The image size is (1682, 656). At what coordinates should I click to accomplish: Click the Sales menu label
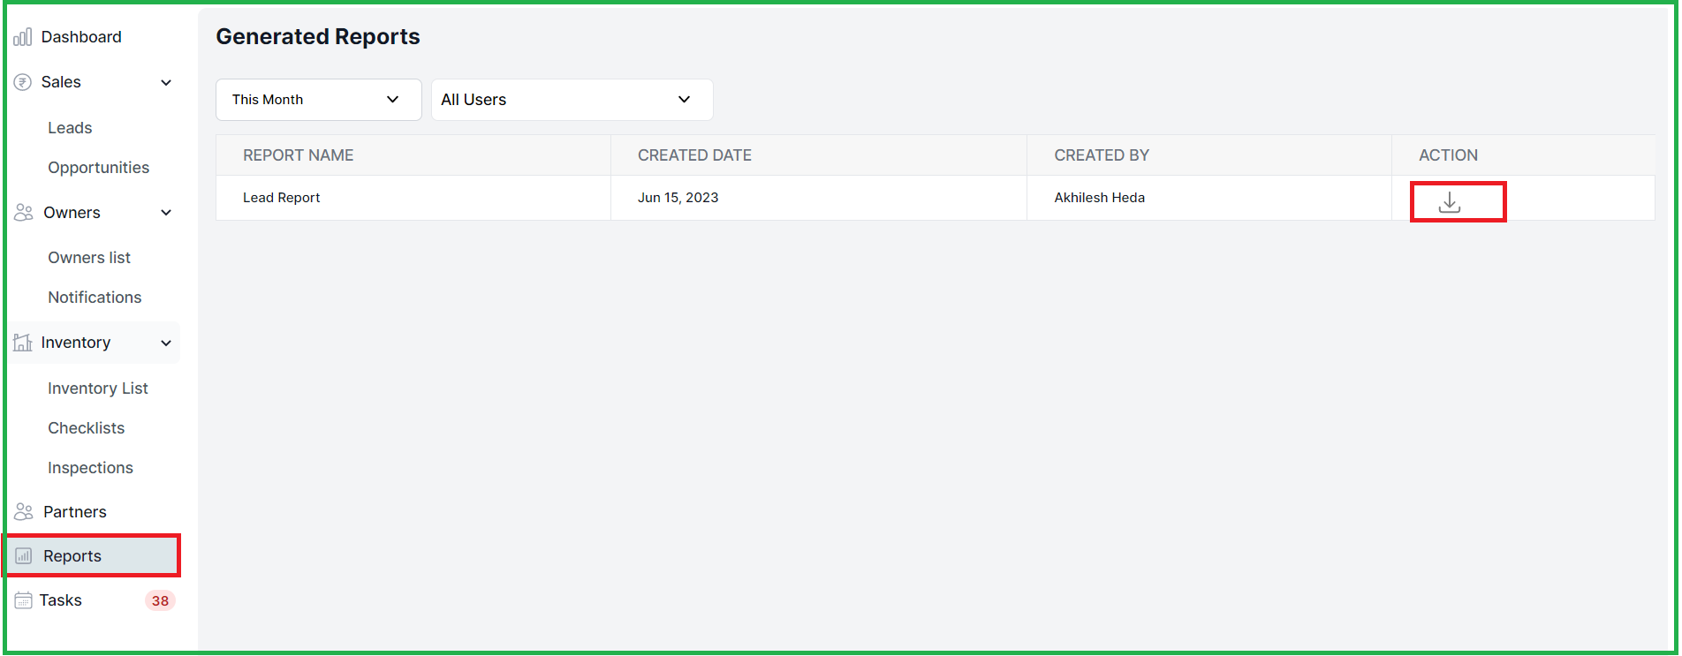tap(61, 82)
